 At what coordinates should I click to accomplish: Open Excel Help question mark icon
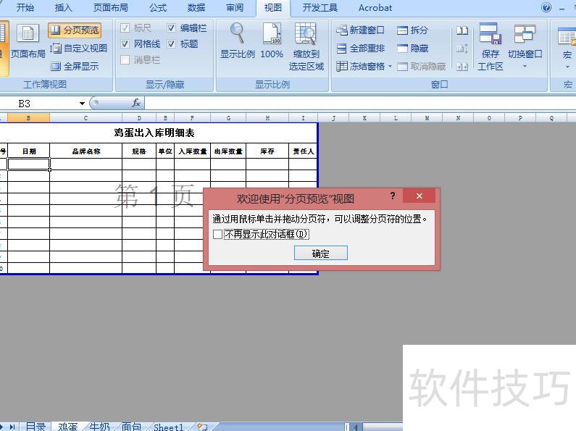546,7
